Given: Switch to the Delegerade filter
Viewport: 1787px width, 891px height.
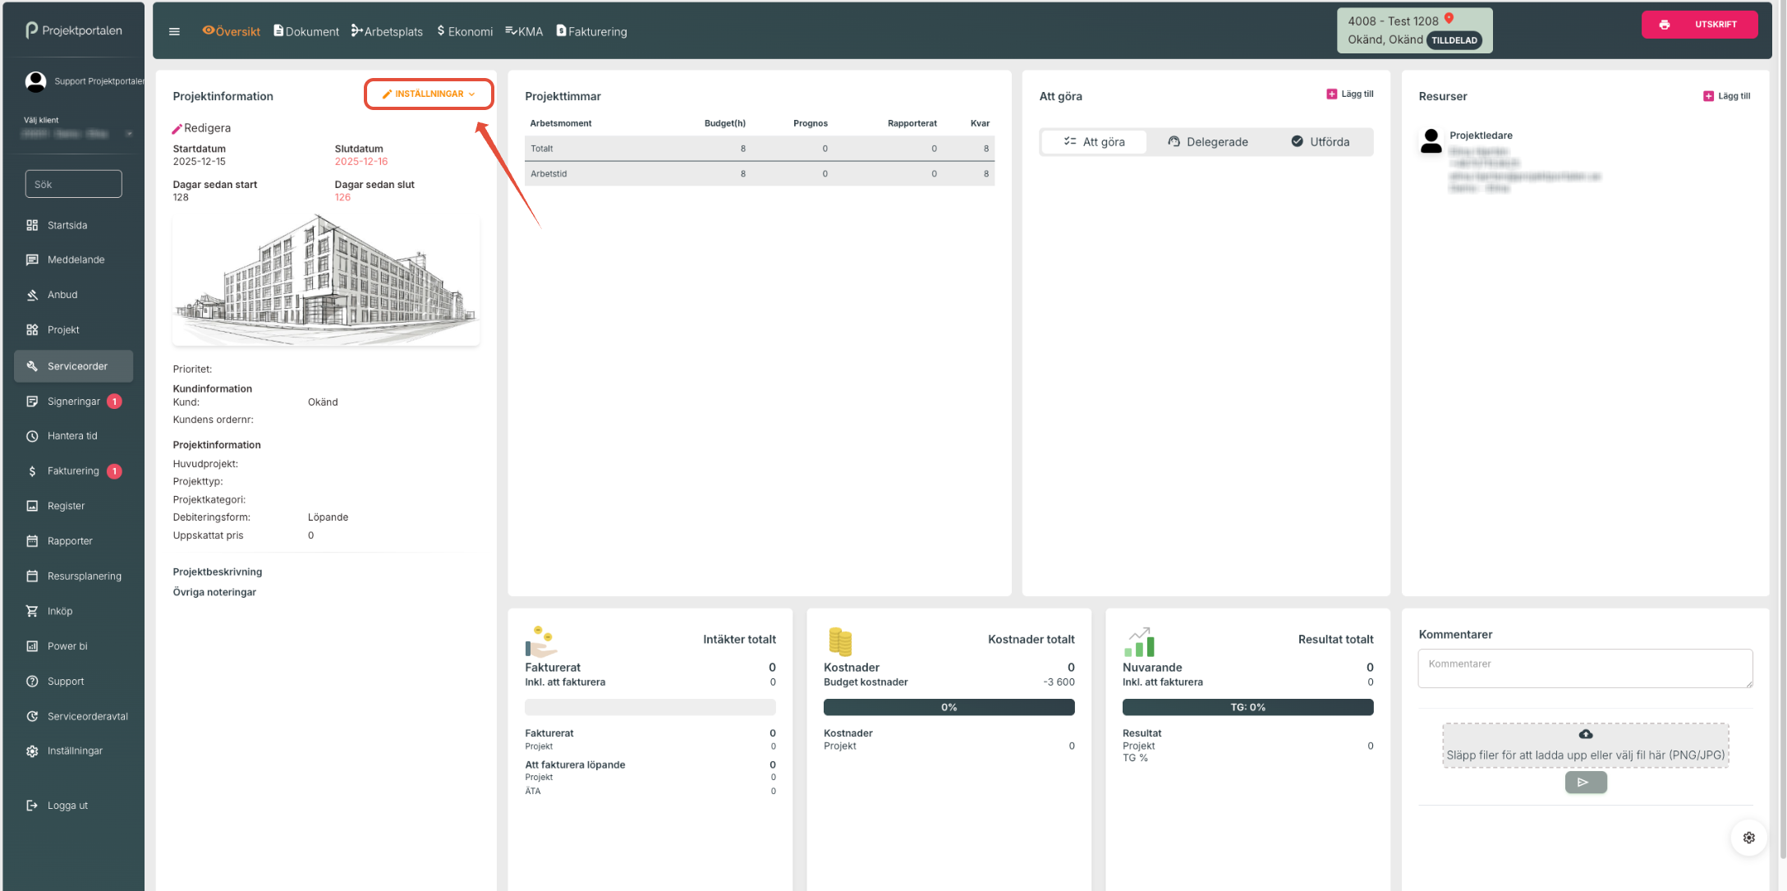Looking at the screenshot, I should coord(1208,142).
